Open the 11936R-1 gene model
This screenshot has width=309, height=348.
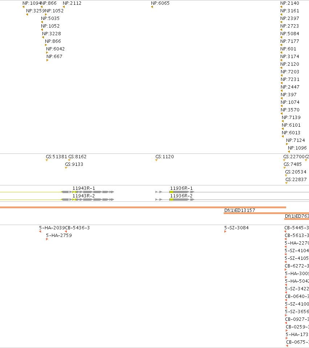[182, 188]
